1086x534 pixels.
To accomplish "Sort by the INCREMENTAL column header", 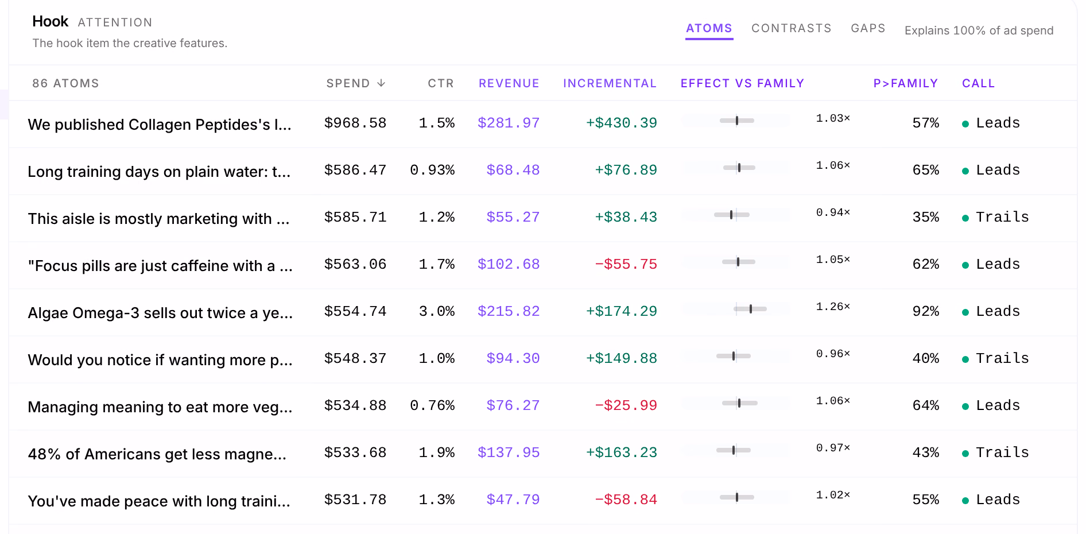I will click(x=610, y=83).
